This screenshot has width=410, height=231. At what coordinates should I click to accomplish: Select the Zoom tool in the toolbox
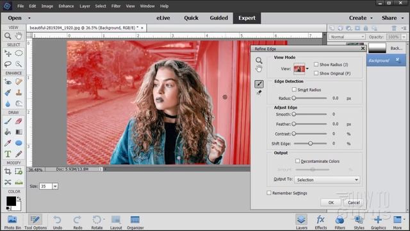[x=8, y=36]
